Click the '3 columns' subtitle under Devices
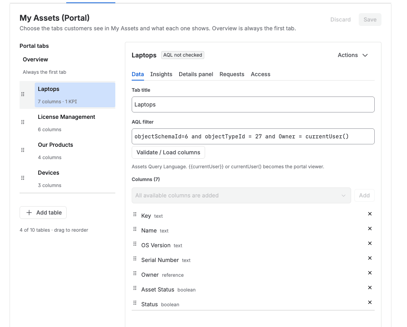 click(49, 185)
